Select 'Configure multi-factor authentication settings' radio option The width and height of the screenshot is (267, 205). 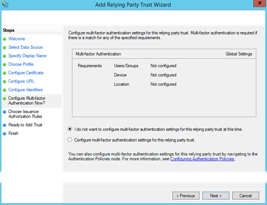pos(70,140)
